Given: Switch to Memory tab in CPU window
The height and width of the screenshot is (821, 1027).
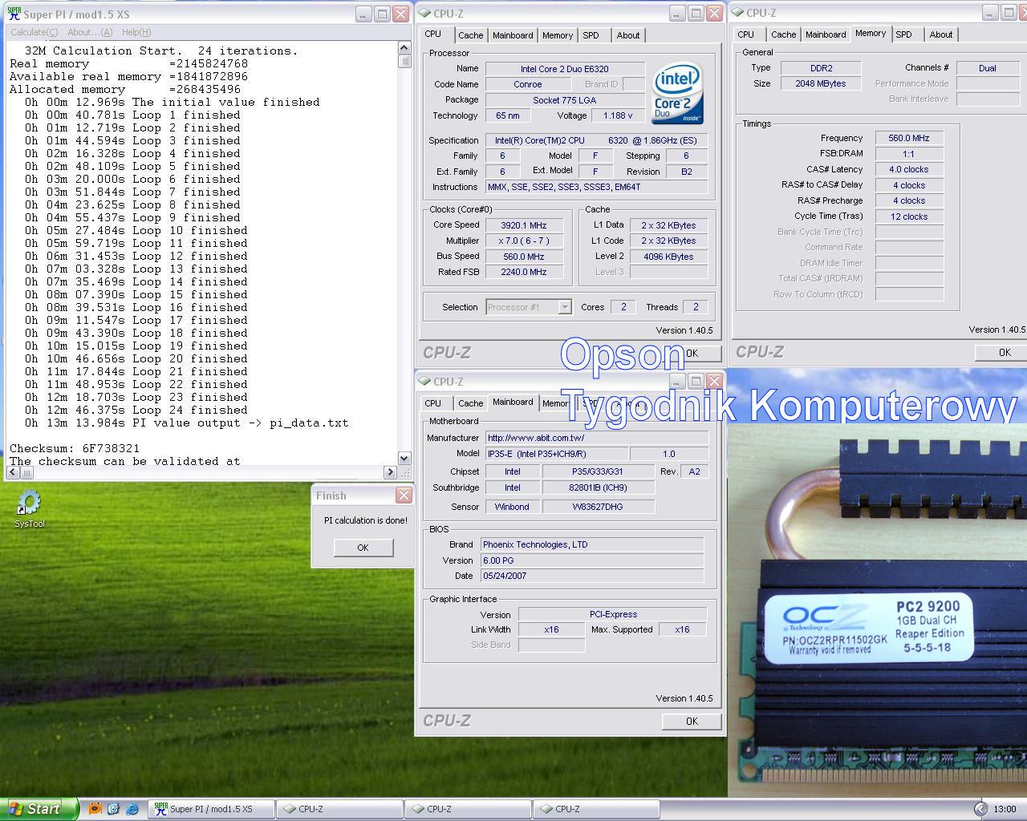Looking at the screenshot, I should [x=558, y=35].
